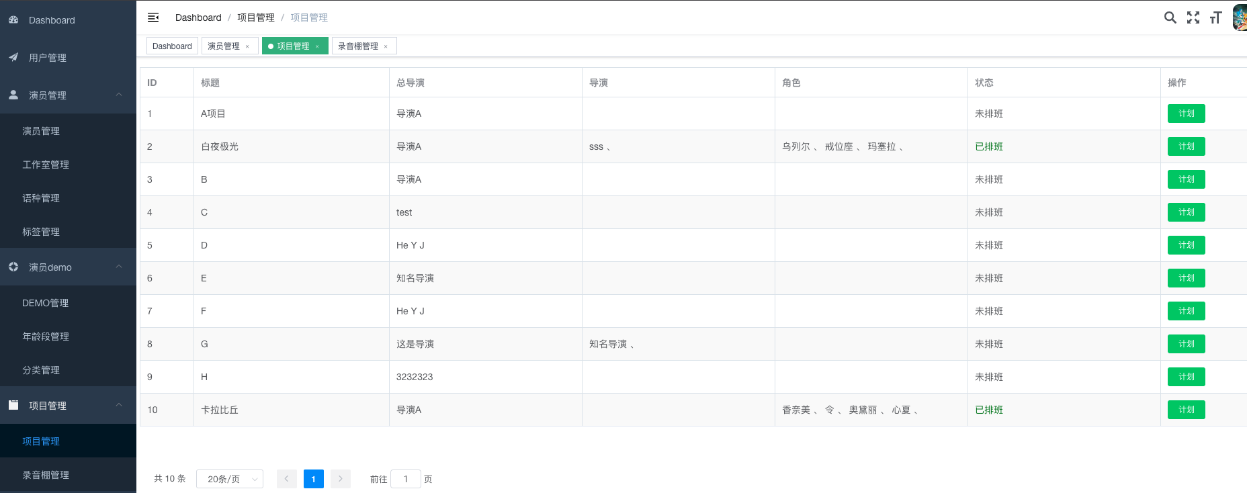Open 录音棚管理 in the sidebar
This screenshot has width=1247, height=493.
[x=68, y=475]
